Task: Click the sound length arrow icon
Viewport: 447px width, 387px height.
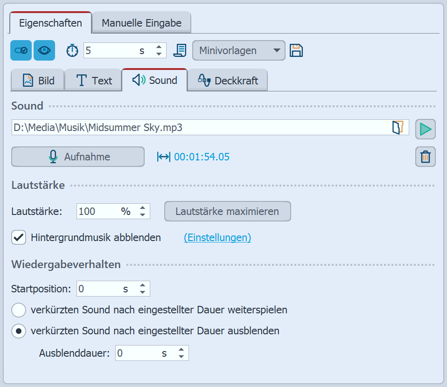Action: pyautogui.click(x=163, y=157)
